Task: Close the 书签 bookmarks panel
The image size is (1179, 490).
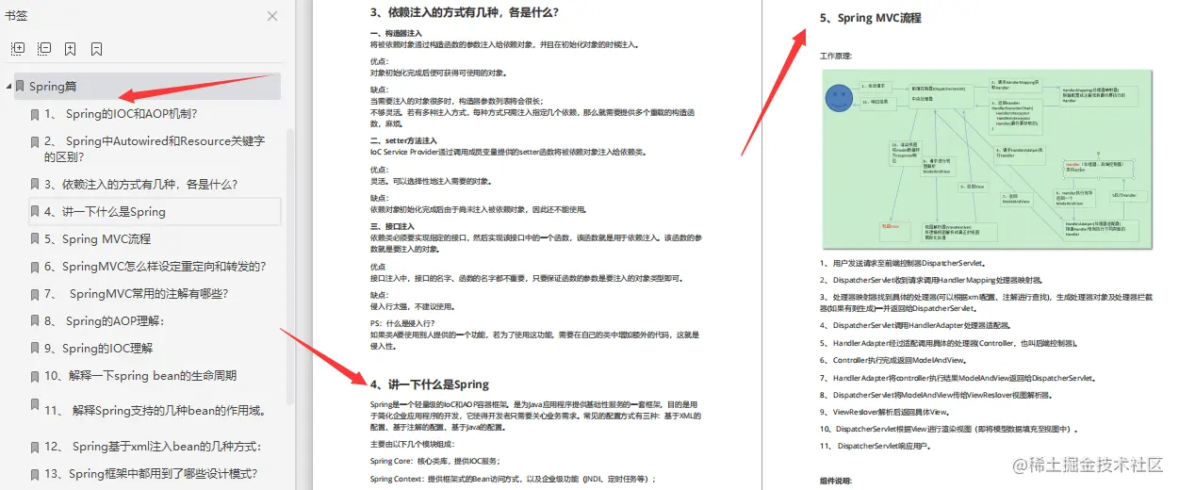Action: coord(272,16)
